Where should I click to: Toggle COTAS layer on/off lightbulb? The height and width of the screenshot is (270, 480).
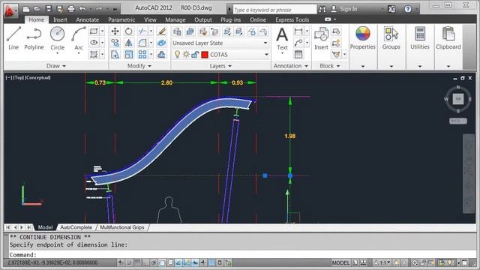tap(177, 55)
